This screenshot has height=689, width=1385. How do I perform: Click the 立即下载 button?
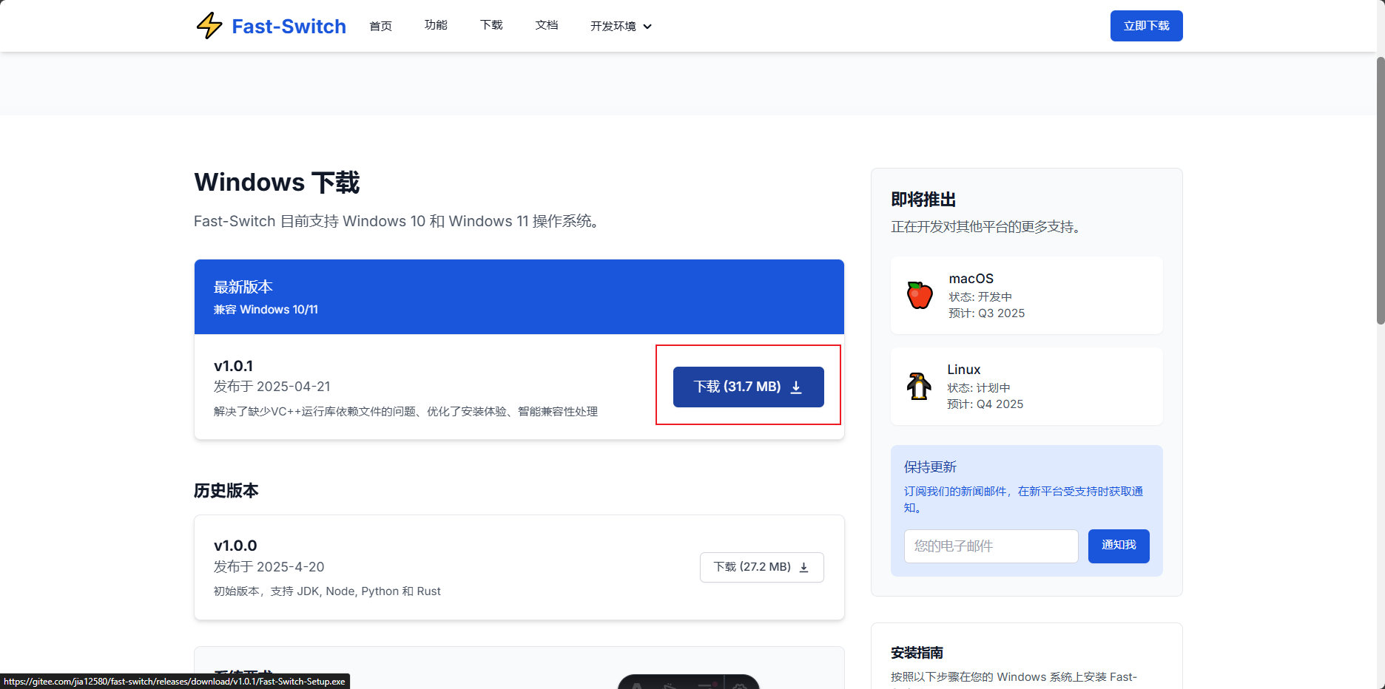tap(1146, 25)
